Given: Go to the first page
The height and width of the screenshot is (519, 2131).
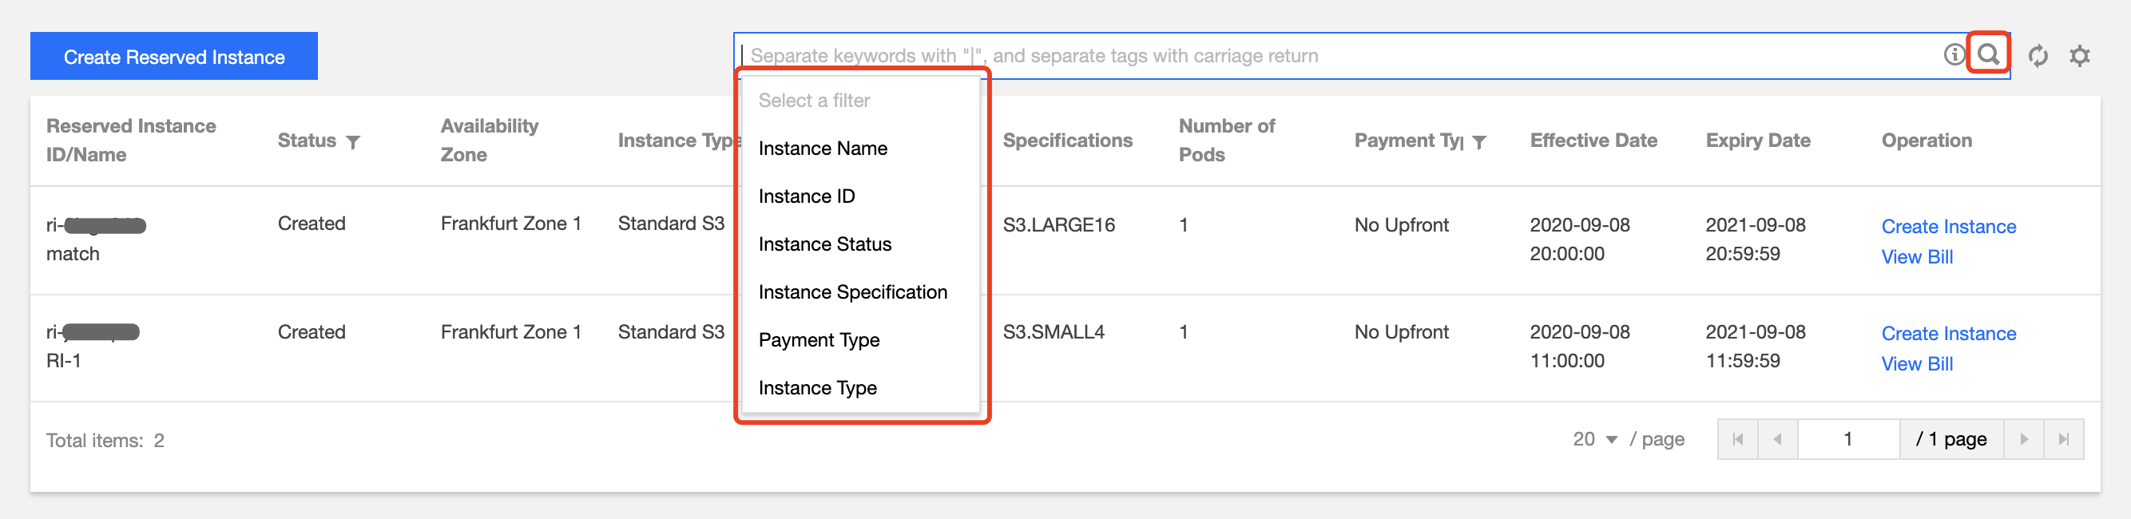Looking at the screenshot, I should click(1737, 440).
